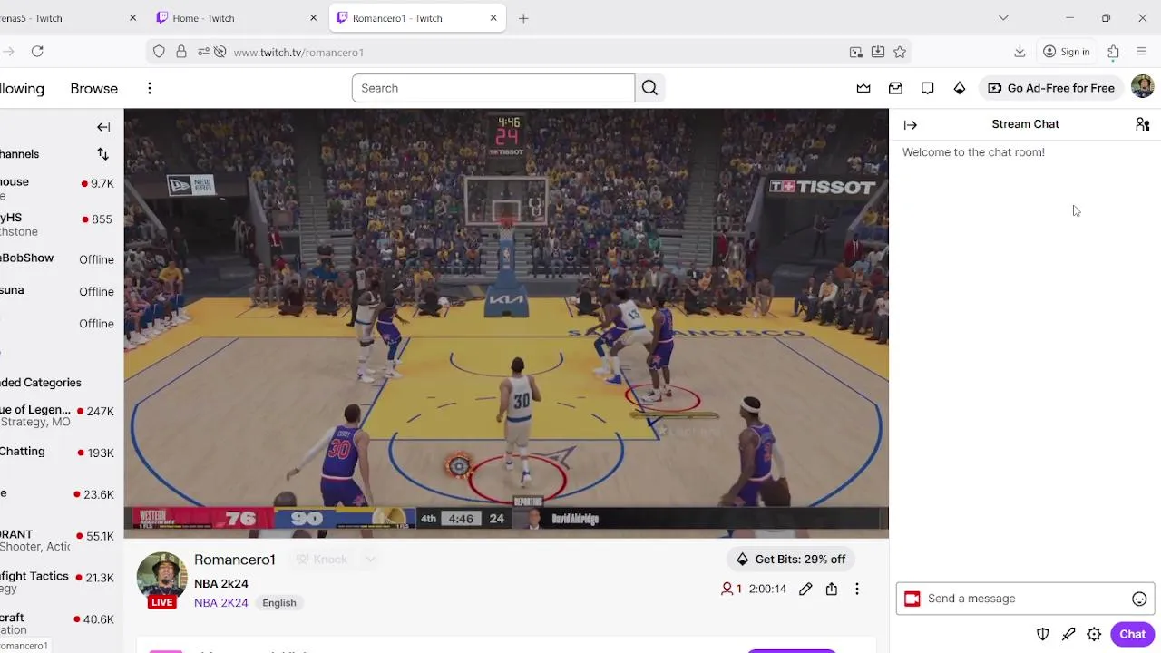Open user avatar menu in top bar
This screenshot has height=653, width=1161.
(1142, 87)
